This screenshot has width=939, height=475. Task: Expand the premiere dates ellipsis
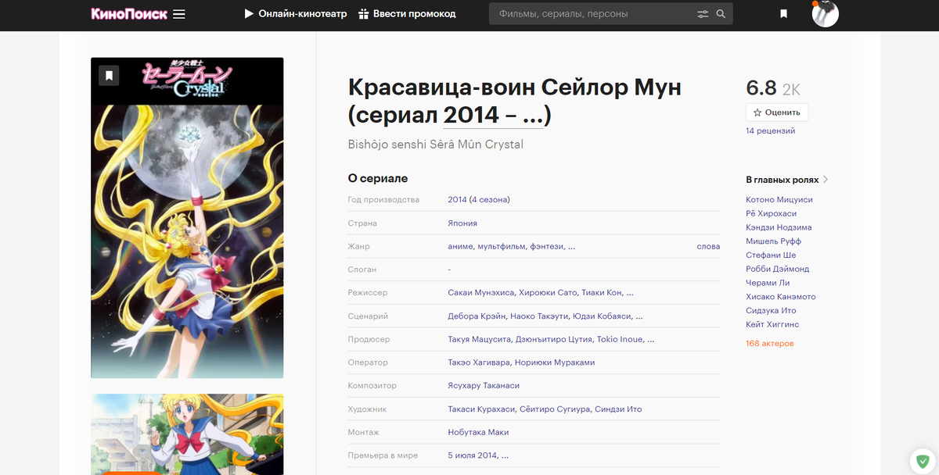click(x=505, y=455)
